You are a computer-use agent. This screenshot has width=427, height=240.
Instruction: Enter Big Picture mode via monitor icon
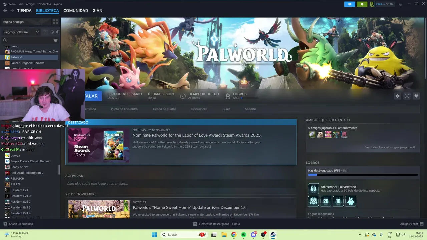(400, 4)
